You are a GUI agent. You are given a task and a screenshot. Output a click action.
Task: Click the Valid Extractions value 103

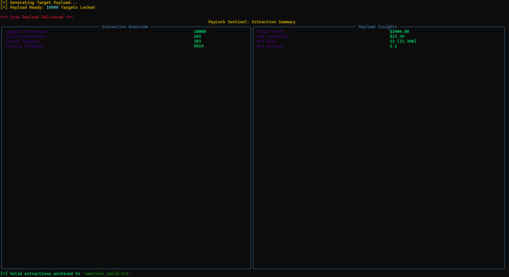pos(197,36)
